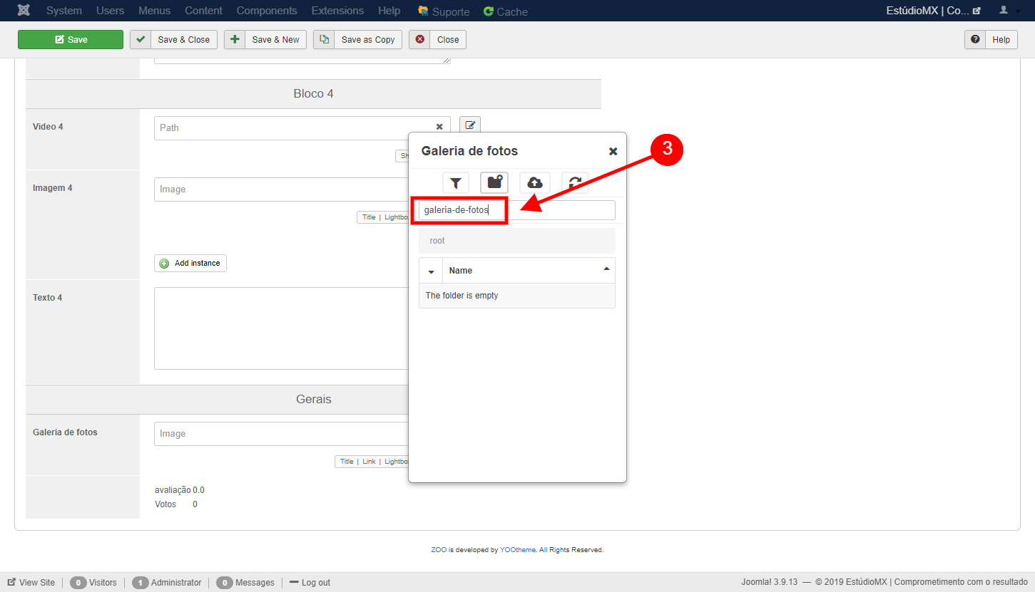Click the new folder icon
Viewport: 1035px width, 592px height.
tap(494, 183)
